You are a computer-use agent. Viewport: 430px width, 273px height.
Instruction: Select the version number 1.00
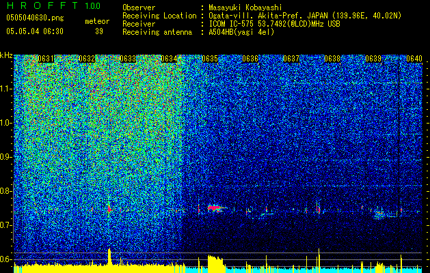pyautogui.click(x=92, y=5)
